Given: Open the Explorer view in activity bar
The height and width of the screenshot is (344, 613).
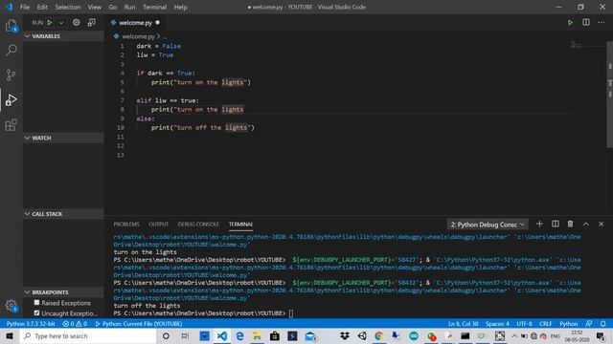Looking at the screenshot, I should click(11, 26).
